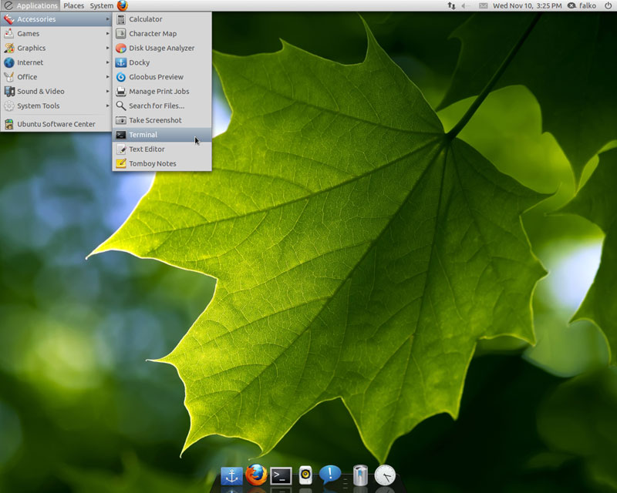Open the Rhythmbox speaker icon in the dock
The image size is (617, 493).
tap(305, 476)
